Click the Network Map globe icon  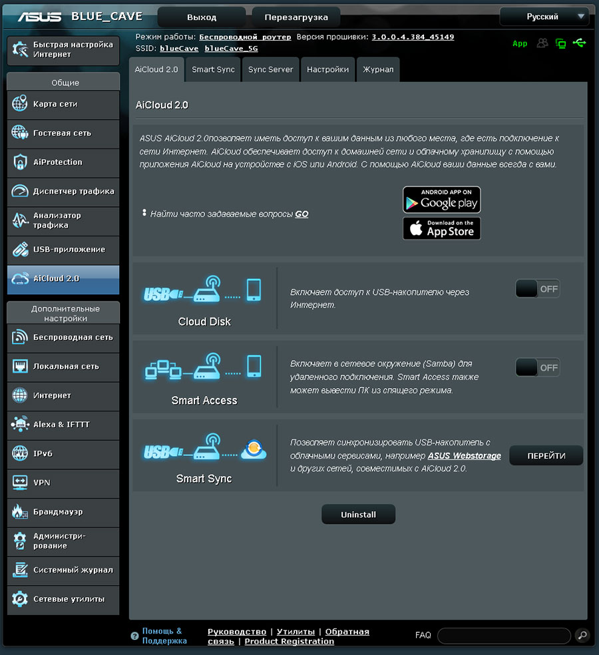point(19,104)
